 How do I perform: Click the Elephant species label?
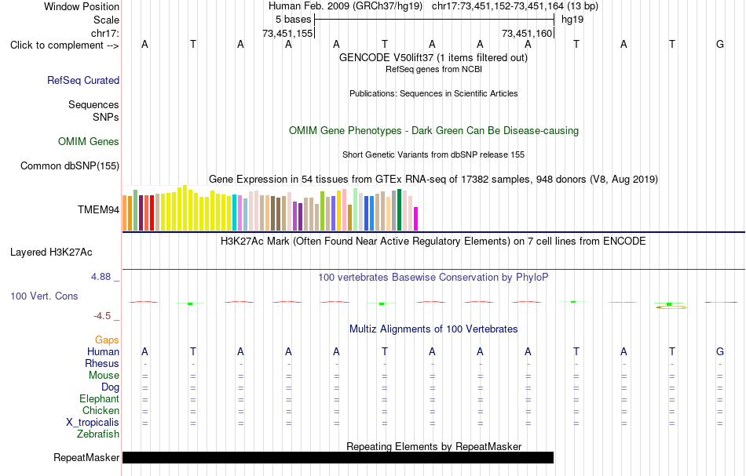100,399
